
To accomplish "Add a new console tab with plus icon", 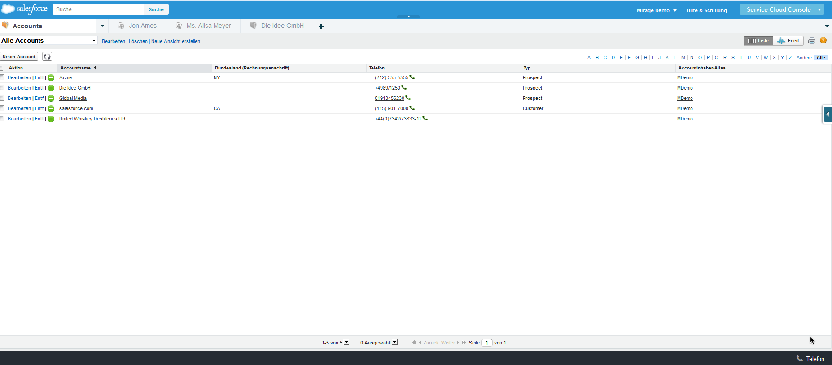I will point(321,26).
